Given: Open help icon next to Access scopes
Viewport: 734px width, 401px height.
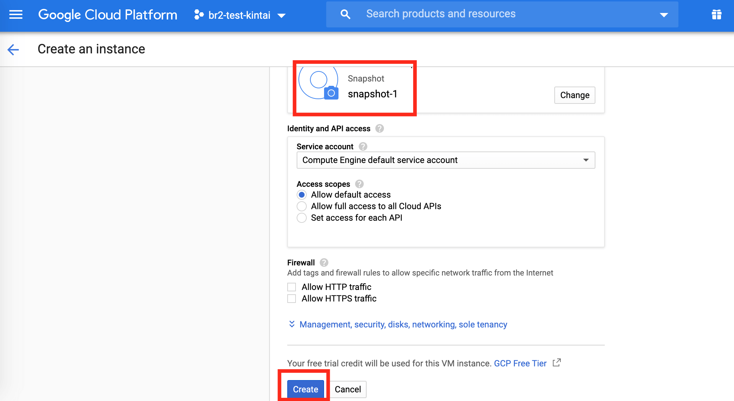Looking at the screenshot, I should point(359,184).
